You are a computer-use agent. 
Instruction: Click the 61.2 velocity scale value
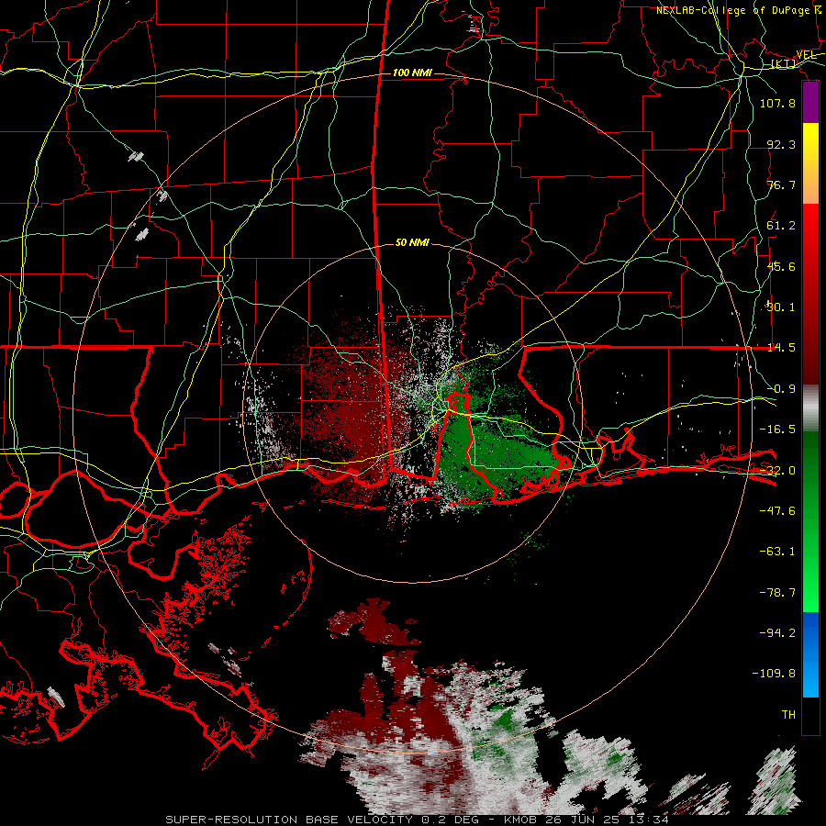[x=781, y=226]
